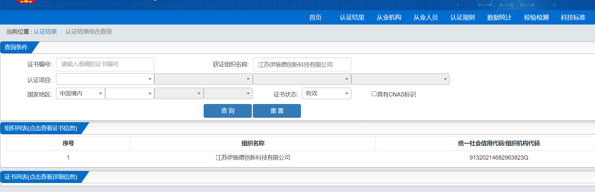Viewport: 595px width, 192px height.
Task: Click the 获证组织名称 field label
Action: coord(231,64)
